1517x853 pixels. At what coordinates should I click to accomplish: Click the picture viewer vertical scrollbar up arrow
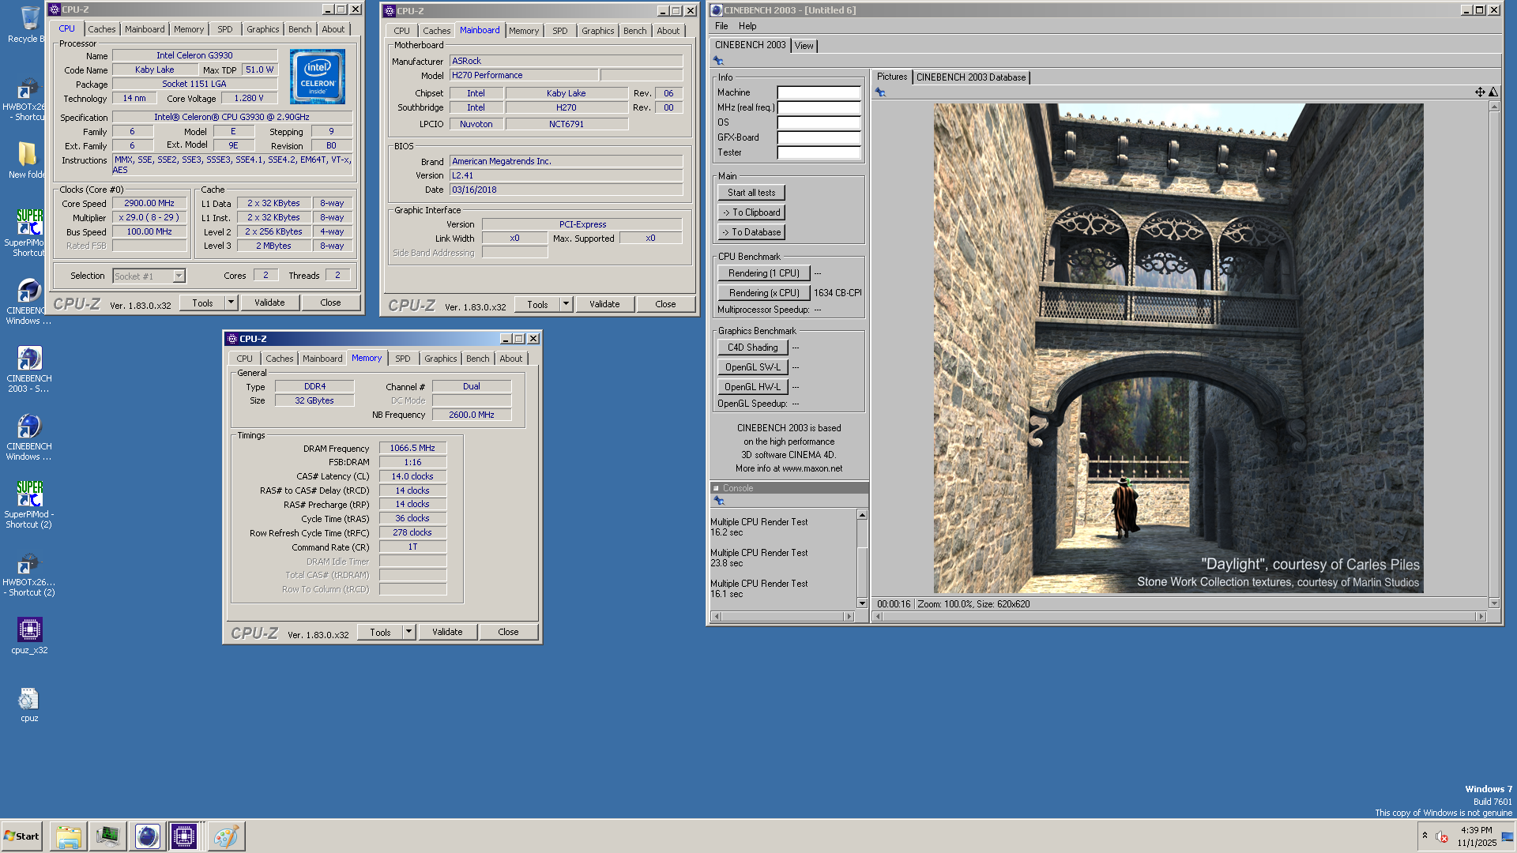pyautogui.click(x=1494, y=107)
